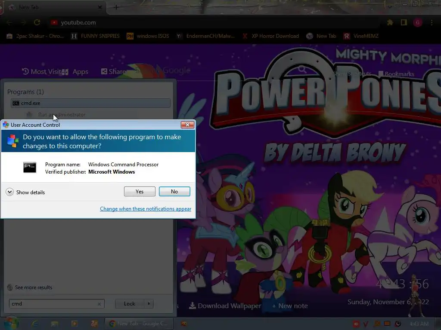
Task: Open Bookmarks on the new tab page
Action: pyautogui.click(x=396, y=74)
